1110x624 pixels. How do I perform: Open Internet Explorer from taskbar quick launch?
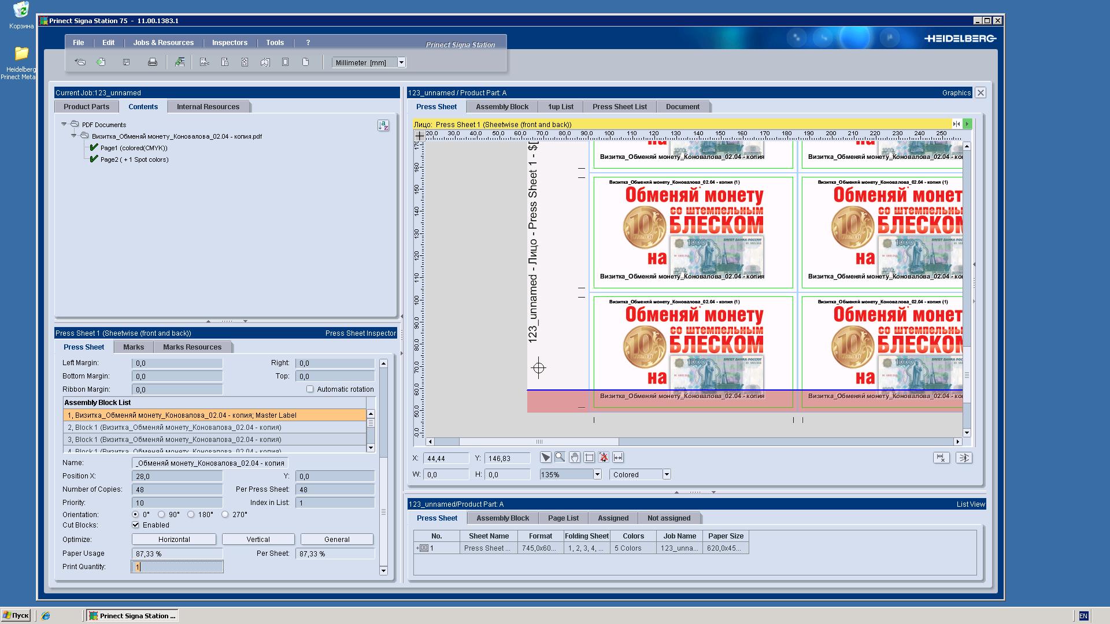46,616
